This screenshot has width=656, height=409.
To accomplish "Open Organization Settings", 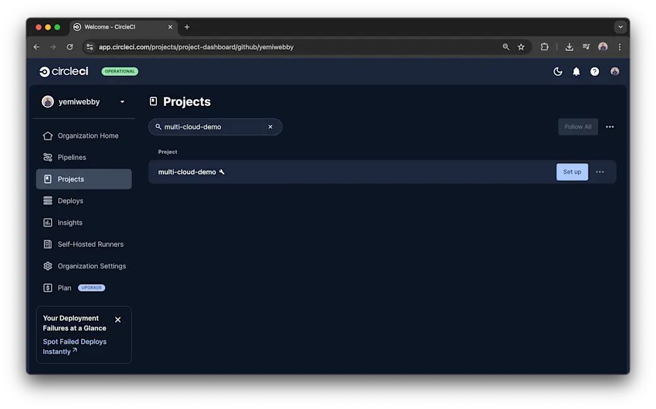I will pos(92,266).
